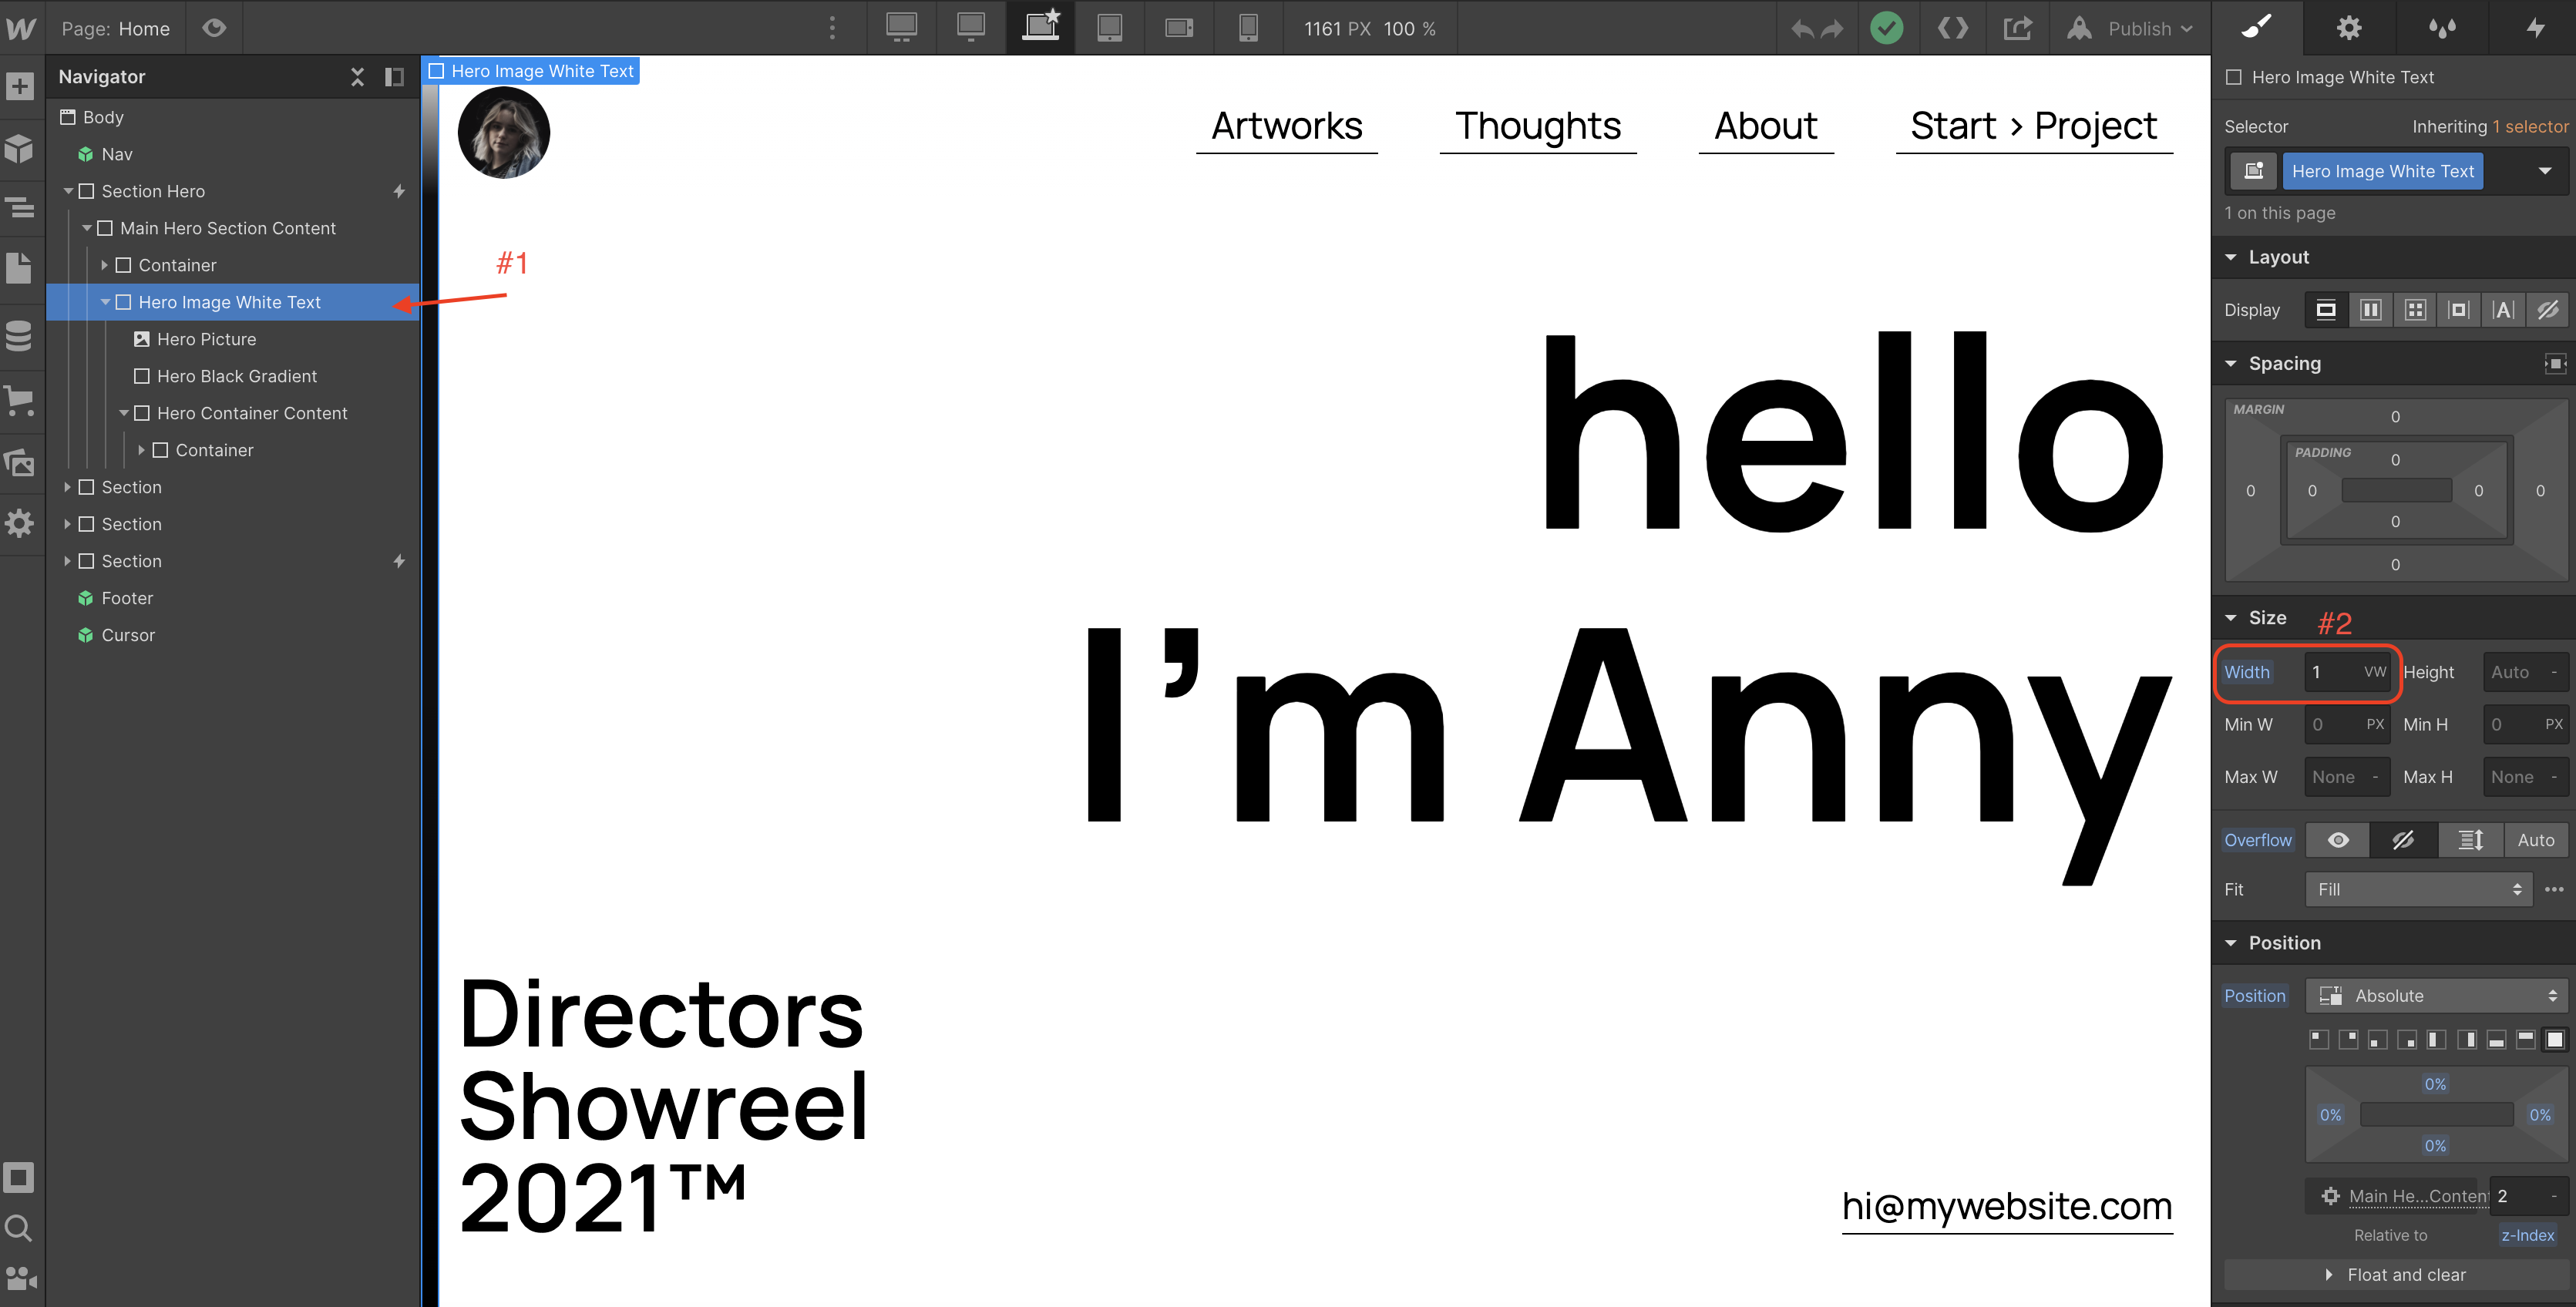Select the base starred breakpoint

coord(1040,27)
